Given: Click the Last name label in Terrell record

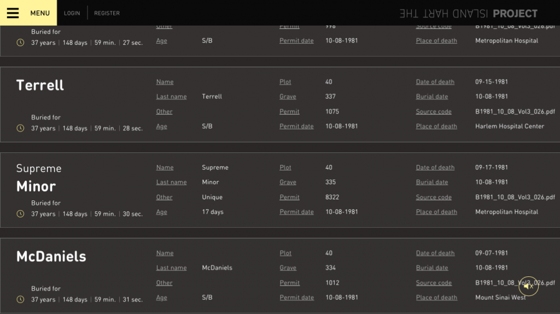Looking at the screenshot, I should [x=171, y=97].
